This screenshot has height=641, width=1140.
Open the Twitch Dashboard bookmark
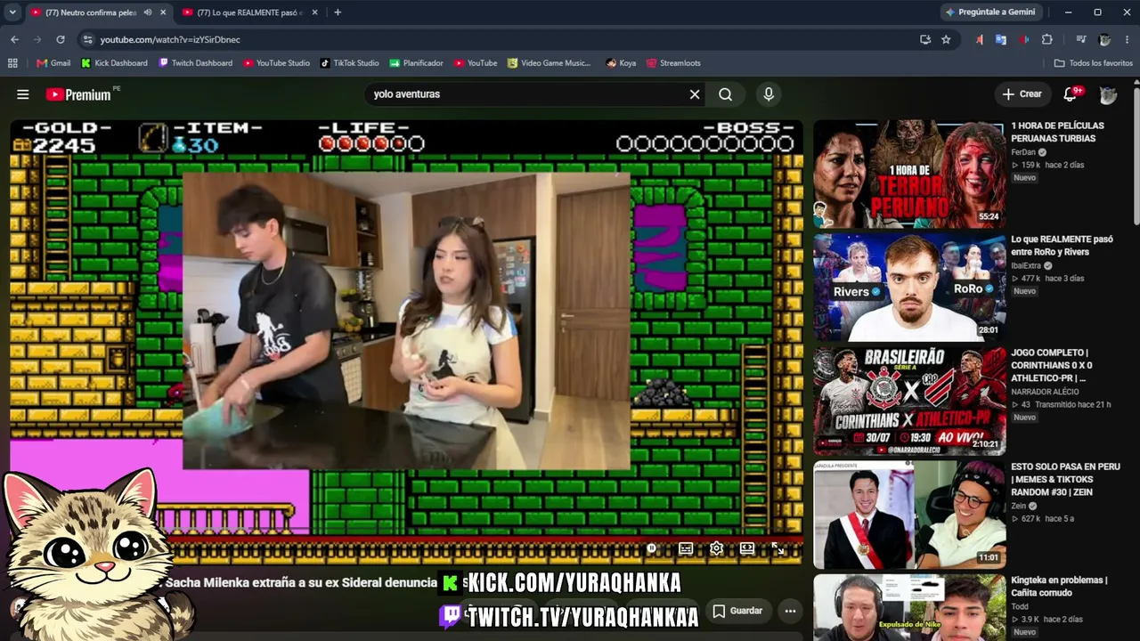pyautogui.click(x=195, y=63)
